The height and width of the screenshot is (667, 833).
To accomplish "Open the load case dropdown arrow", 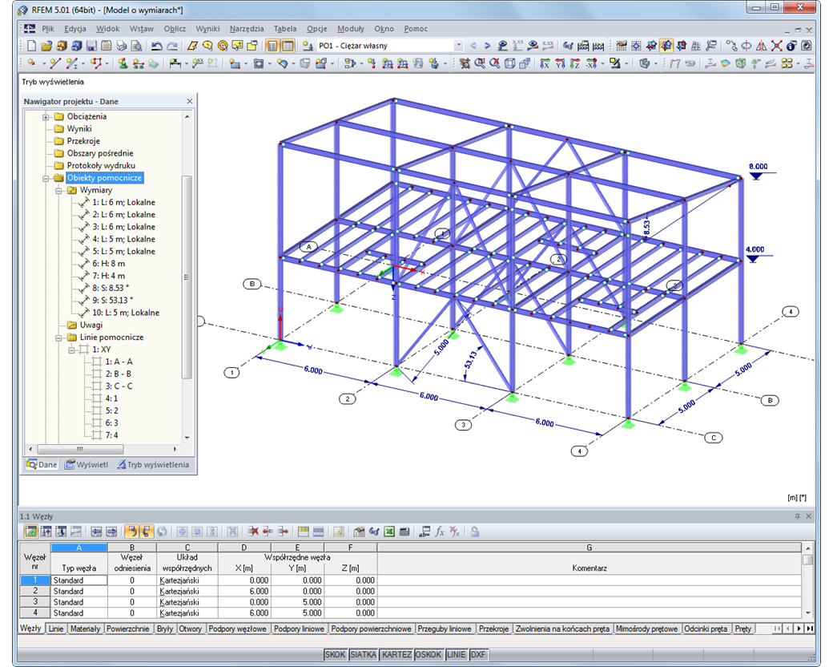I will (458, 46).
